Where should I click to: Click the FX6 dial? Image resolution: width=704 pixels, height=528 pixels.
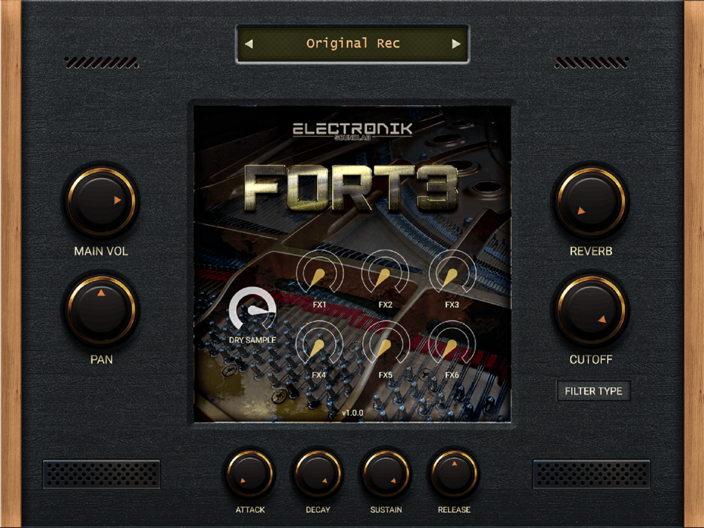[x=452, y=345]
